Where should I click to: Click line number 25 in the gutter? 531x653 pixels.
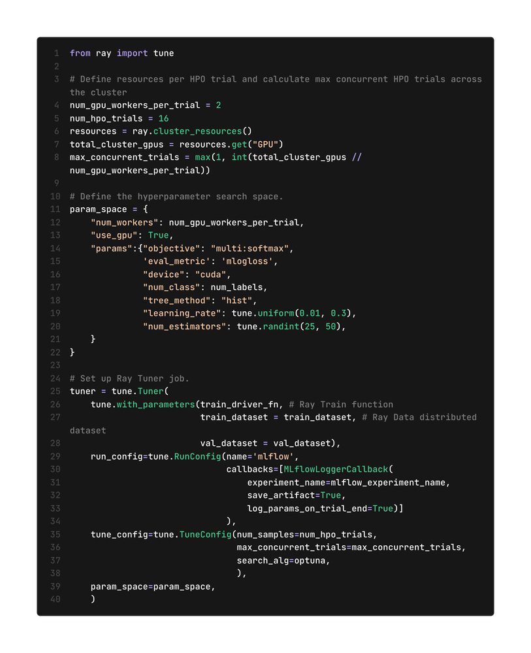pos(55,391)
